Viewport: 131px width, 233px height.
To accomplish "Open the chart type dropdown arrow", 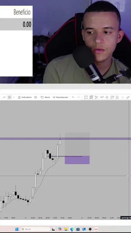I will 14,97.
